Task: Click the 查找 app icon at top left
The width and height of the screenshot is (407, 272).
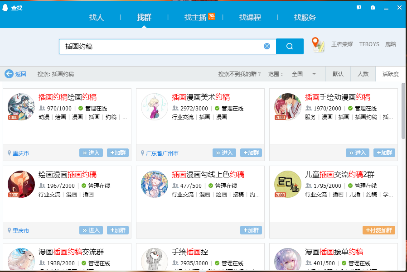Action: [x=5, y=7]
